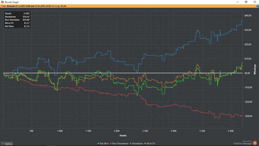Click the 2 500 x-axis tick label
The height and width of the screenshot is (146, 259).
(x=145, y=131)
